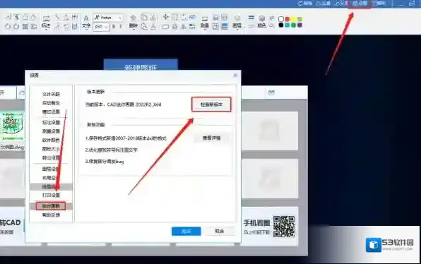Click the 手机看图 QR code
Viewport: 421px width, 264px height.
(x=284, y=227)
